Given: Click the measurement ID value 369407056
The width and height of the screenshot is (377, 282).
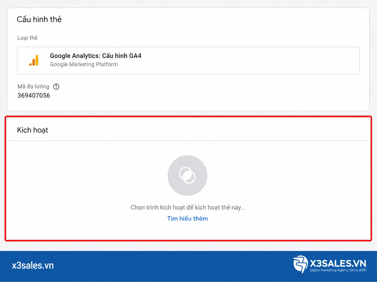Looking at the screenshot, I should click(x=34, y=96).
